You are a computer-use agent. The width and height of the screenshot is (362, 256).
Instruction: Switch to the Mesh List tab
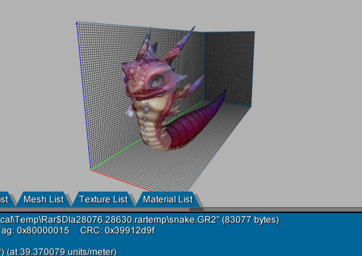pyautogui.click(x=43, y=199)
